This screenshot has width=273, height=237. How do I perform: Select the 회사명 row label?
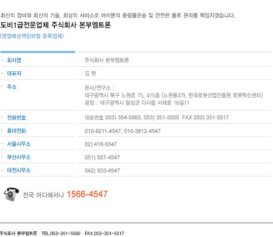14,60
